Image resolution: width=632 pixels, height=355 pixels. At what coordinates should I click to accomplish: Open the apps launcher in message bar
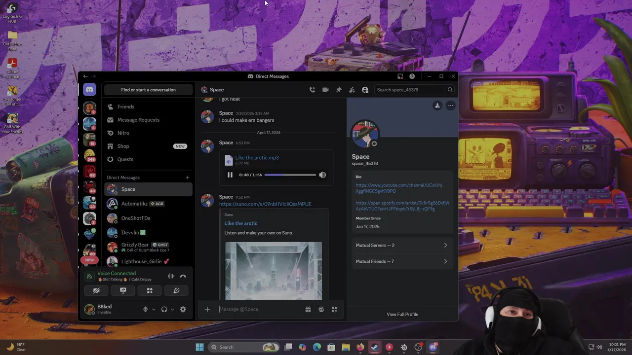coord(334,309)
